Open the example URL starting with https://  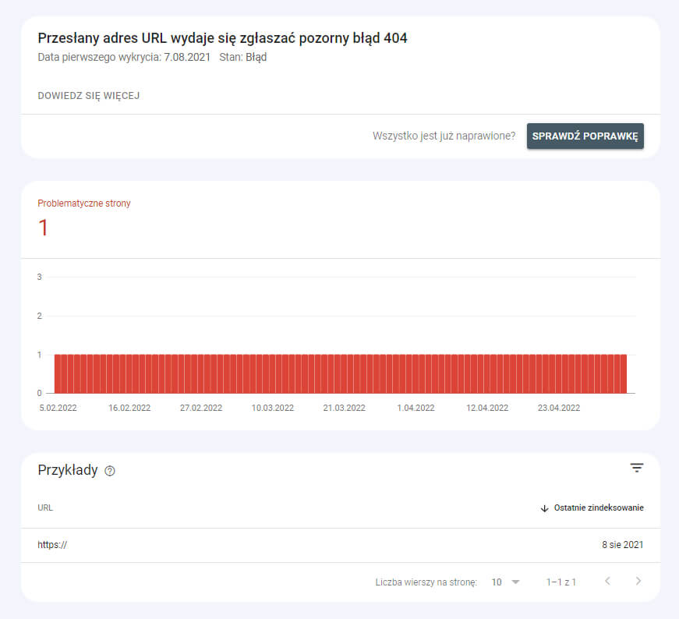point(51,545)
